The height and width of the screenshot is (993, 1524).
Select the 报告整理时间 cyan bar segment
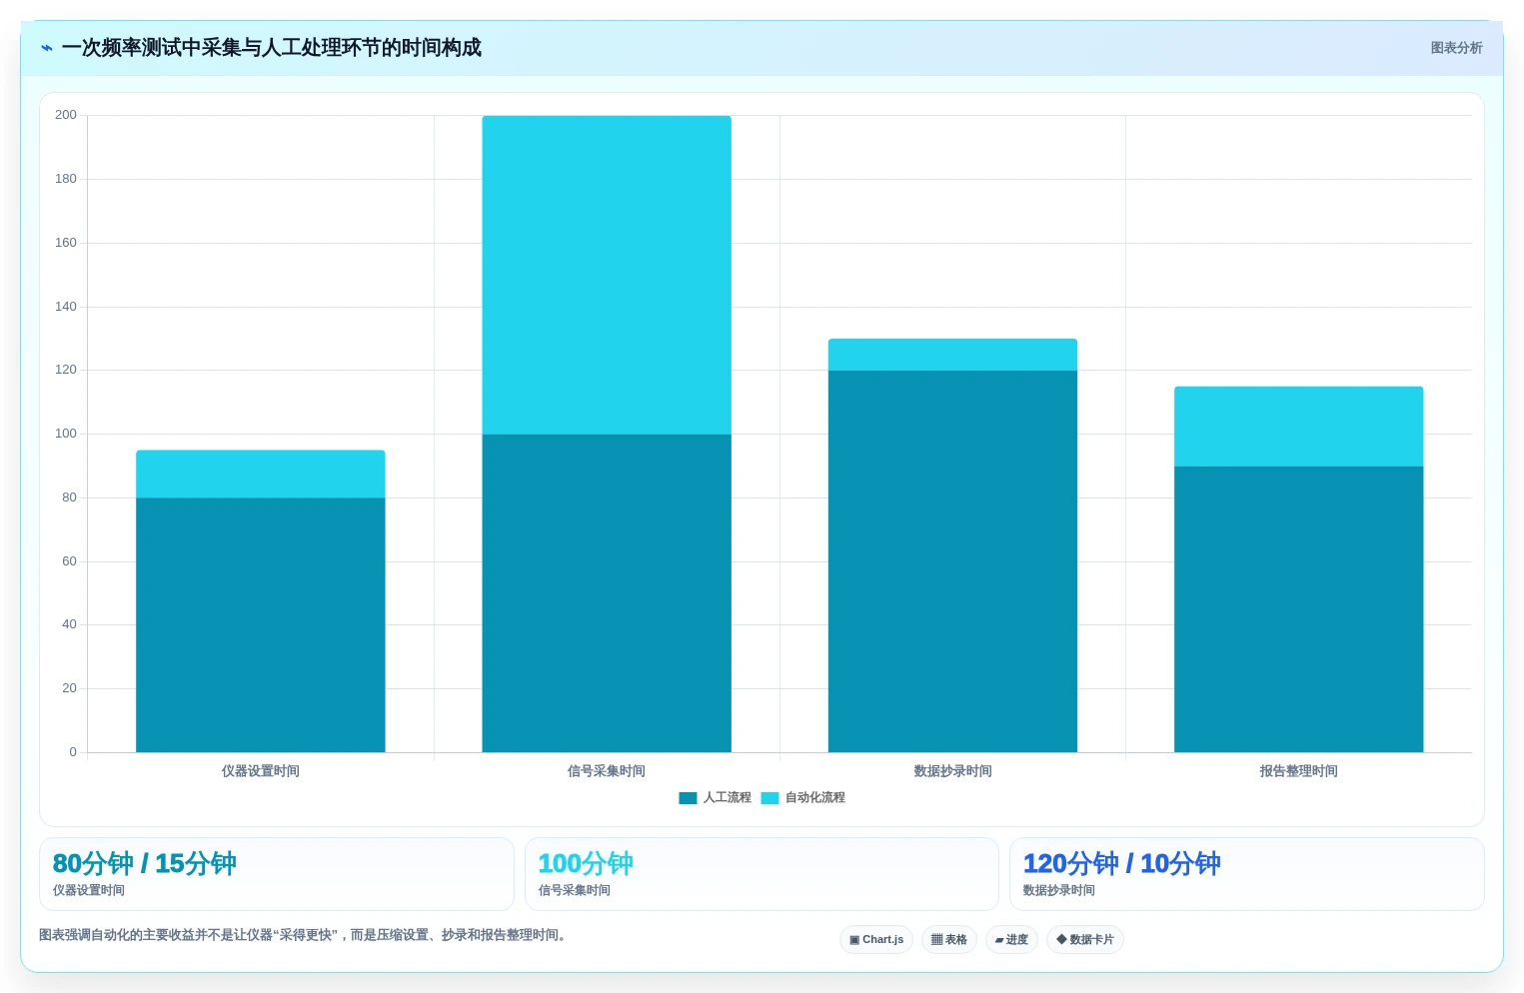[1298, 426]
